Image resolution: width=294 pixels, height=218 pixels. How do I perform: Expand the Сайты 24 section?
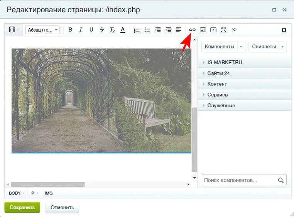coord(244,73)
